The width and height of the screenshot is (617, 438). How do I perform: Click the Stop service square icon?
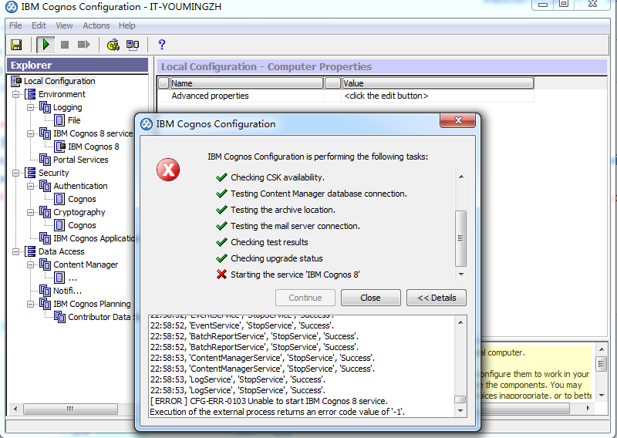tap(65, 45)
